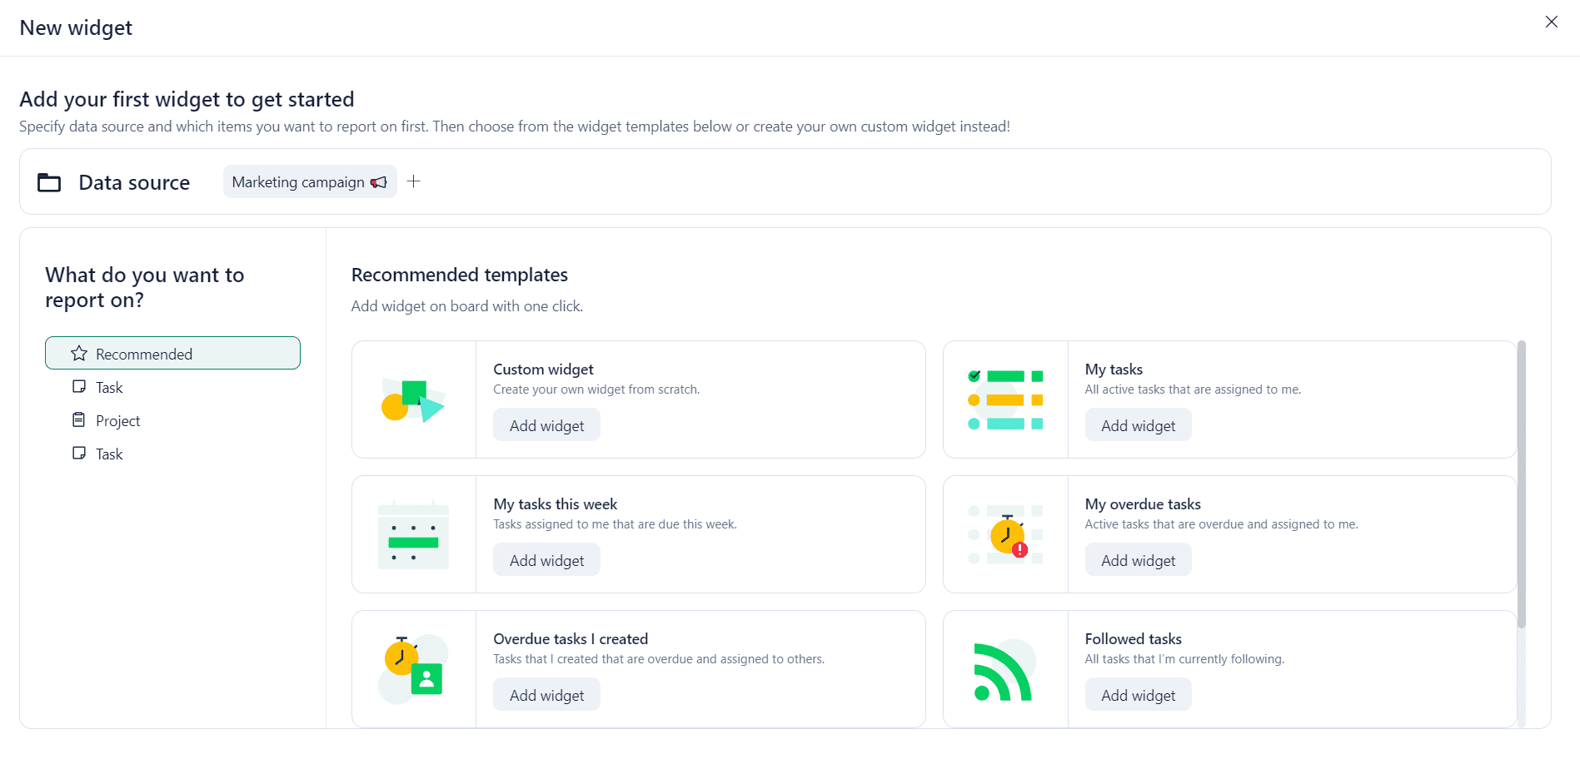Click the Overdue tasks I created icon
Image resolution: width=1580 pixels, height=769 pixels.
click(413, 670)
